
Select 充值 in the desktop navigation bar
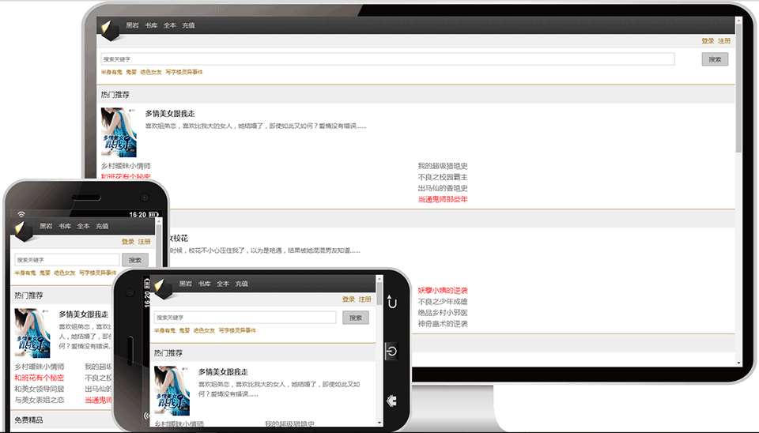point(188,25)
